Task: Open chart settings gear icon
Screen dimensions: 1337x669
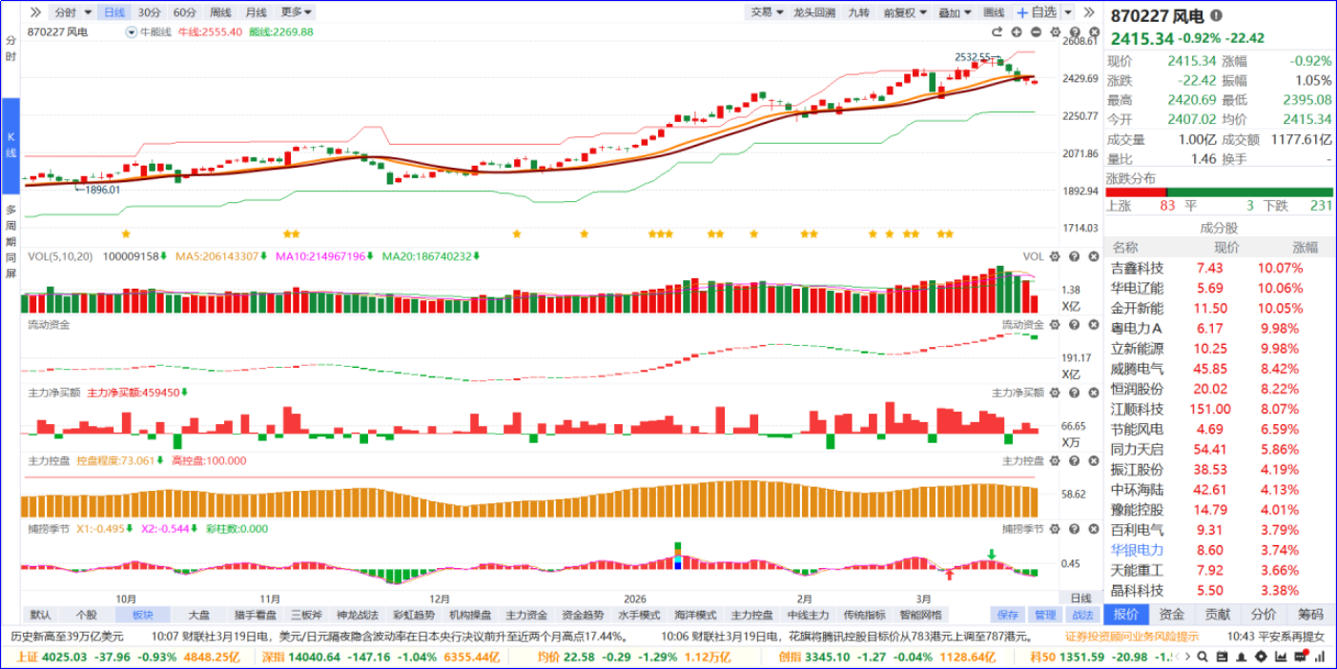Action: (1055, 31)
